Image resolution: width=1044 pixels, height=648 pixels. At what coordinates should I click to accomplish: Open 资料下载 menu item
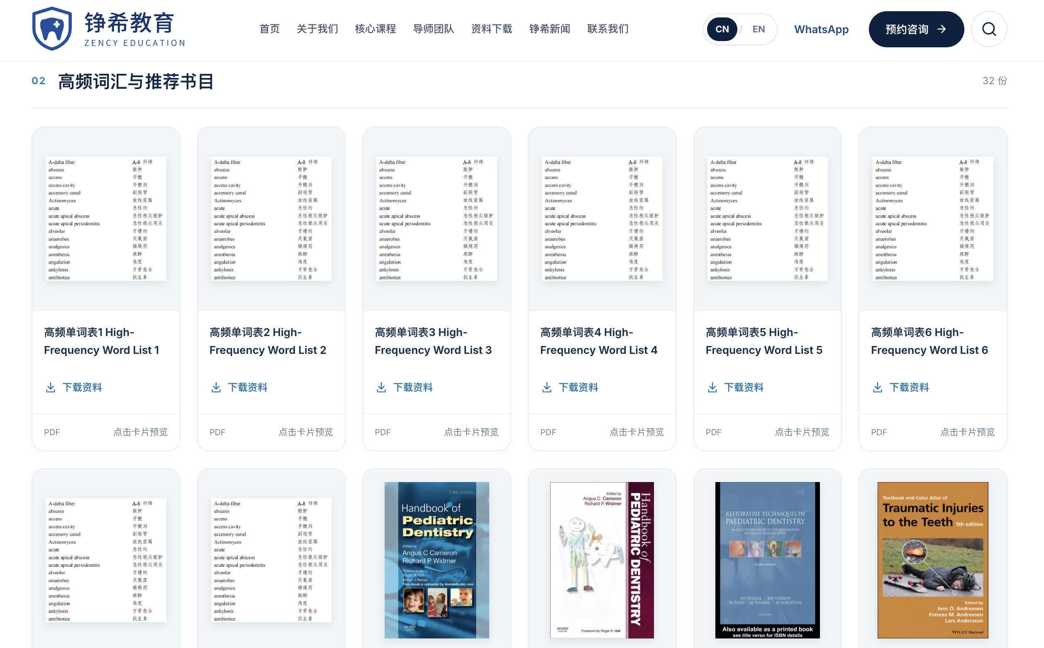(492, 29)
